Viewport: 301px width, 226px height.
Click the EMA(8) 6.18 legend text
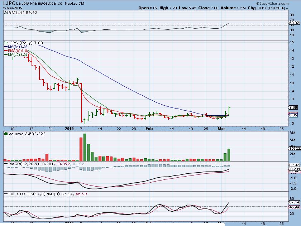(x=18, y=51)
